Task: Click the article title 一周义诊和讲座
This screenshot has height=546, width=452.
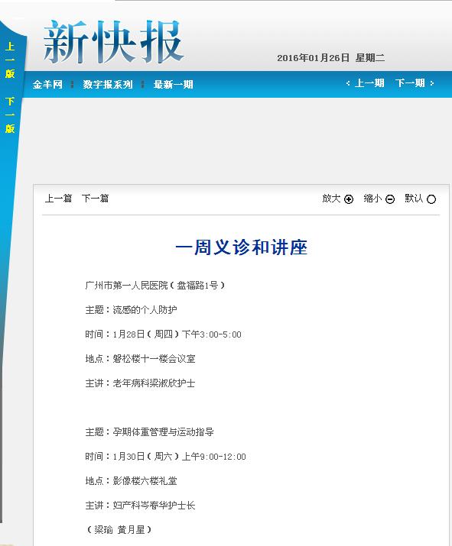Action: point(242,247)
